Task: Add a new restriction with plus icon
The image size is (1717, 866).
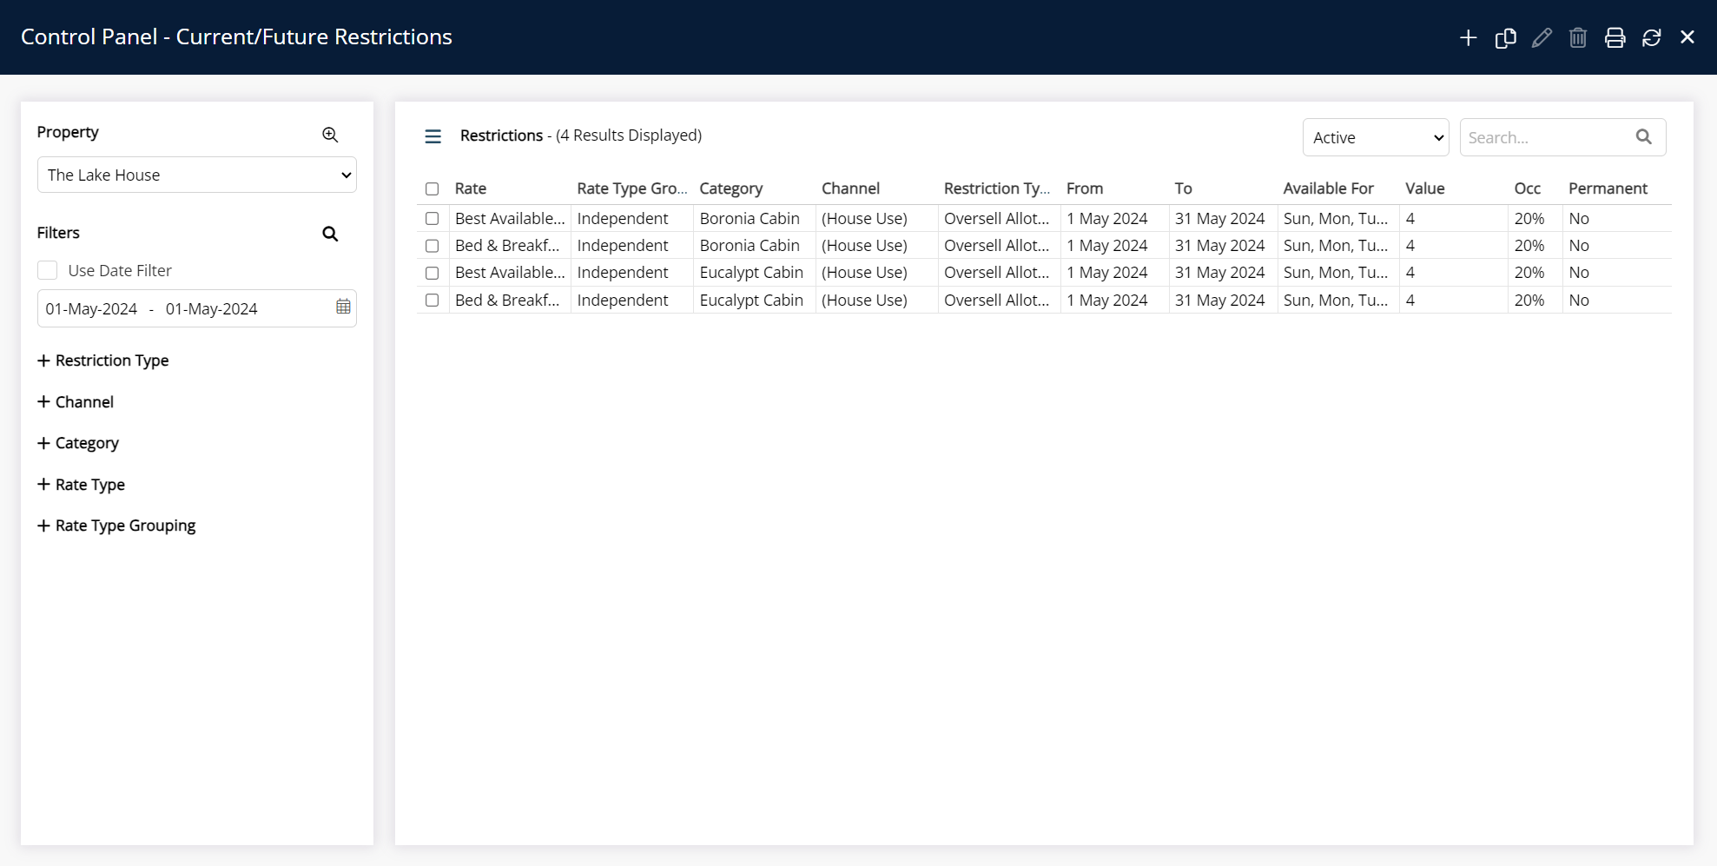Action: (x=1468, y=37)
